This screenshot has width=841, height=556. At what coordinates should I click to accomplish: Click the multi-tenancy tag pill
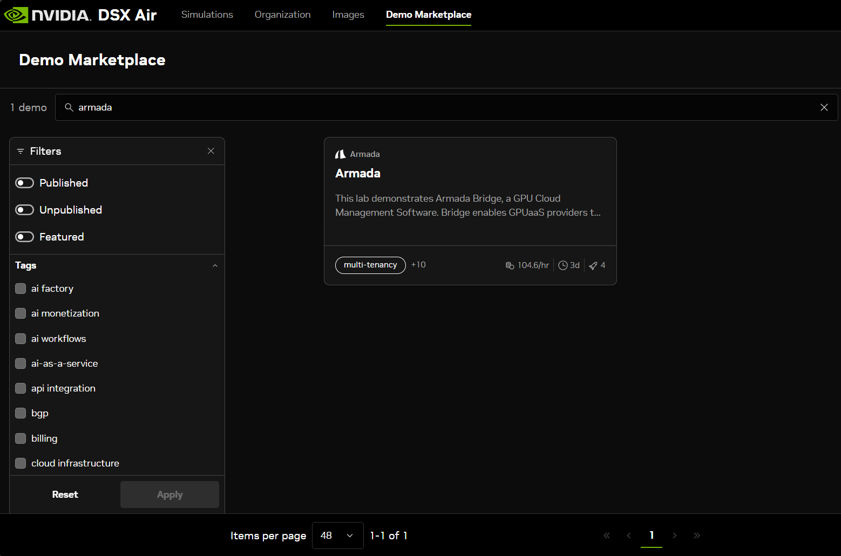pos(370,265)
